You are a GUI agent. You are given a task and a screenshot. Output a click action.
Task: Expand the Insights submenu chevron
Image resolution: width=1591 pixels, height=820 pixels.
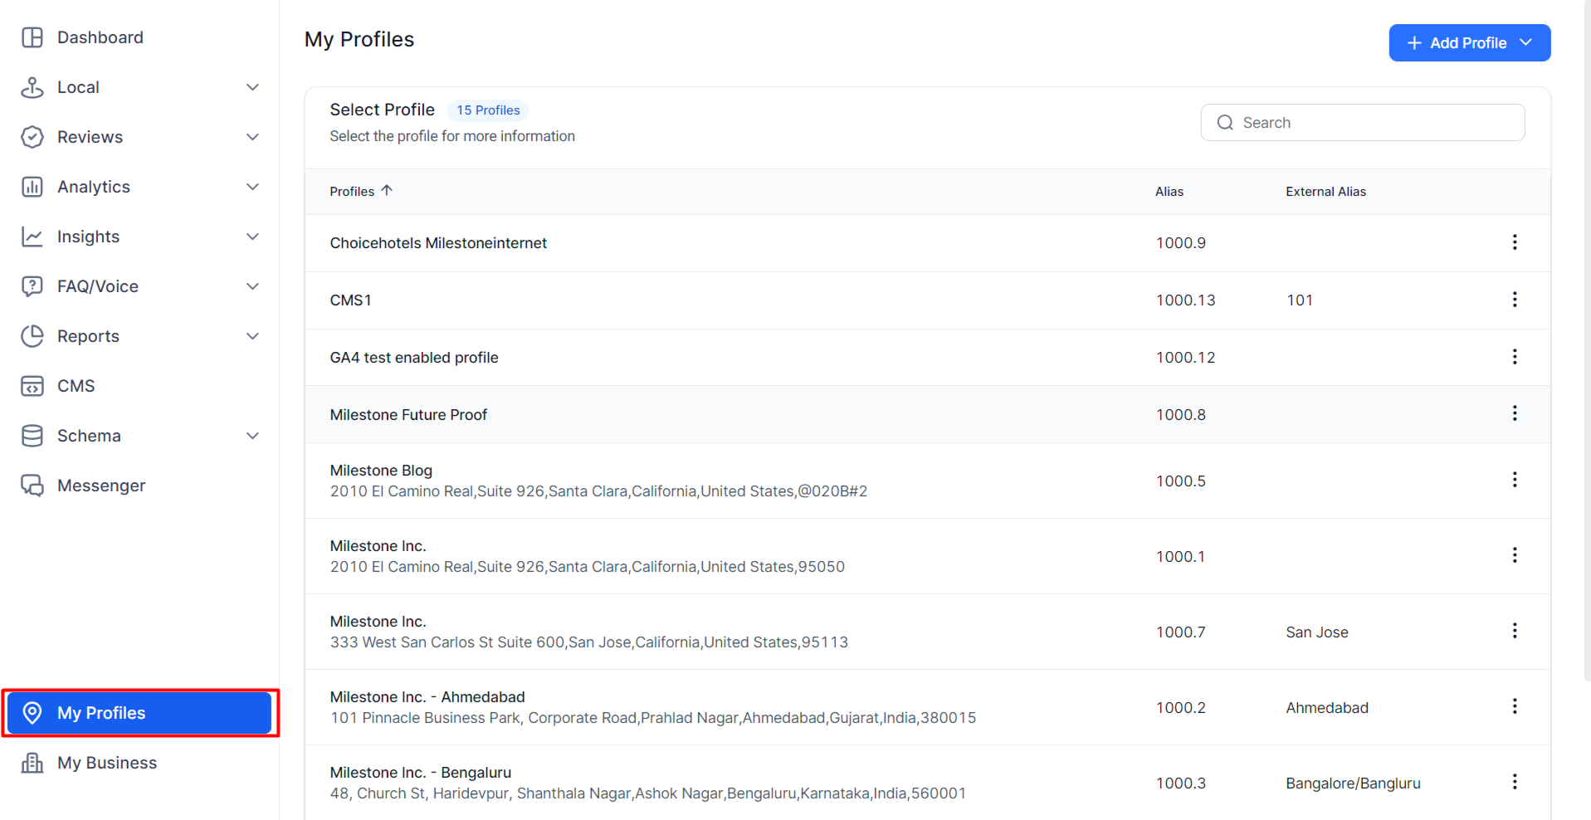[253, 237]
